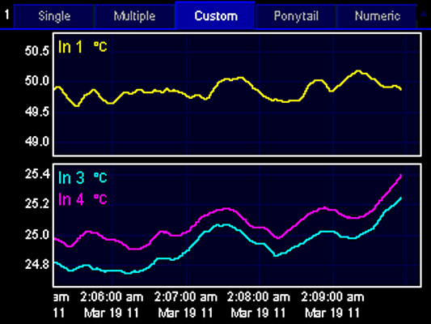Viewport: 431px width, 324px height.
Task: Click the cyan In 3 trace end
Action: point(400,198)
